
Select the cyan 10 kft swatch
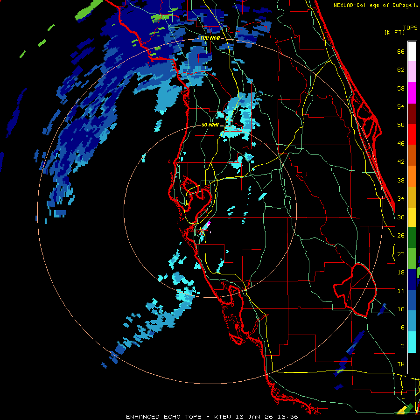[x=412, y=343]
